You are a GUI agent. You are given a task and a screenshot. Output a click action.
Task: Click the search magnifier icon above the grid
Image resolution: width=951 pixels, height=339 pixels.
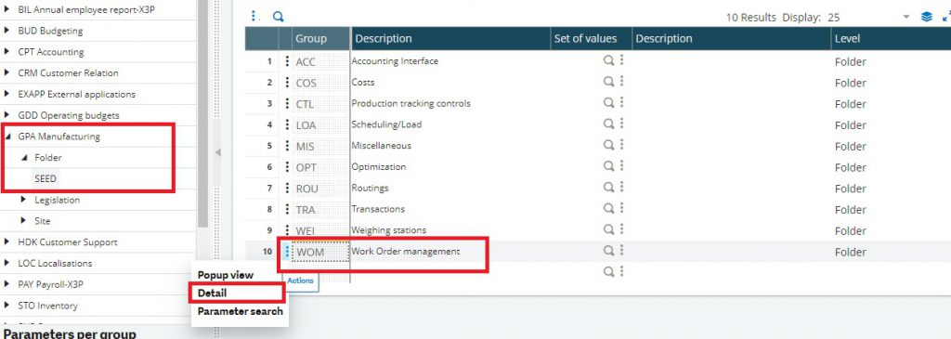click(x=278, y=17)
